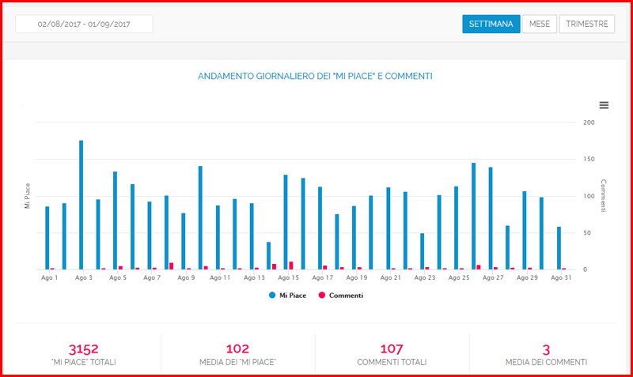
Task: Click the pink Commenti bar for Ago 15
Action: 291,266
